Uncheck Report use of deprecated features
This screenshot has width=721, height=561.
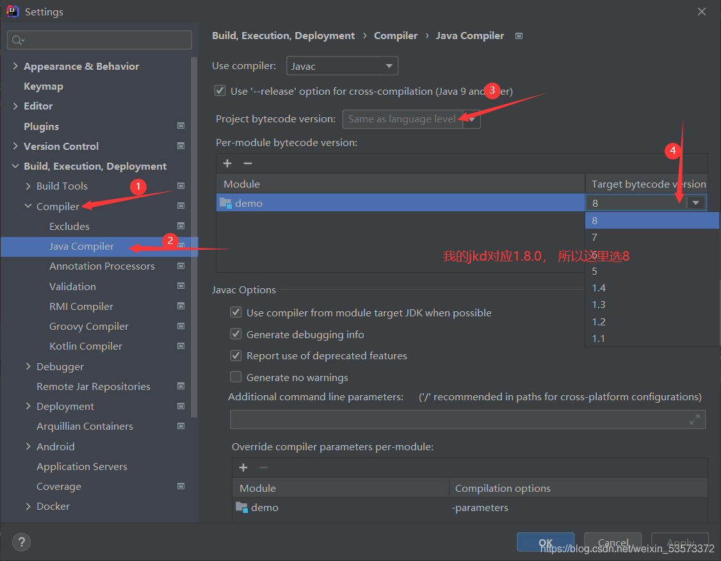(x=236, y=355)
